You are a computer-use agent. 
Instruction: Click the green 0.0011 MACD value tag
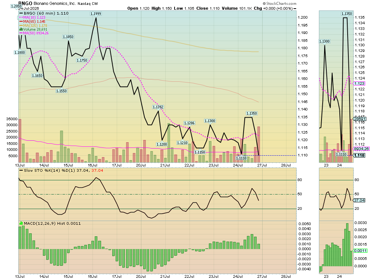(x=361, y=251)
